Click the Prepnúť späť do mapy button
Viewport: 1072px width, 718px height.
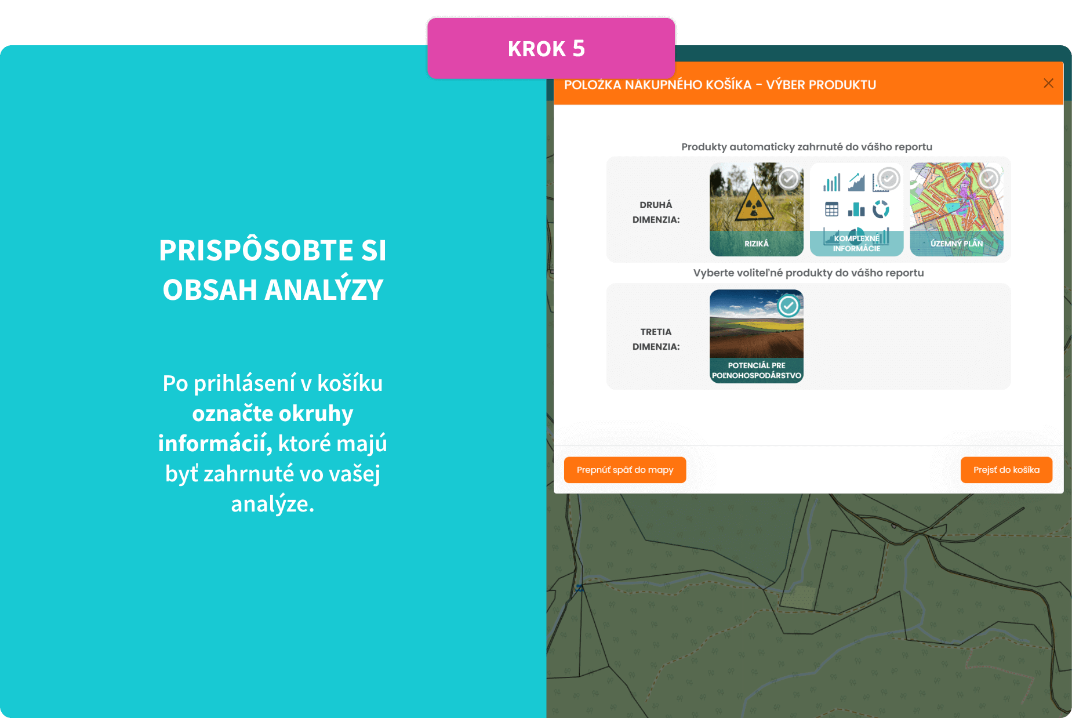[624, 470]
